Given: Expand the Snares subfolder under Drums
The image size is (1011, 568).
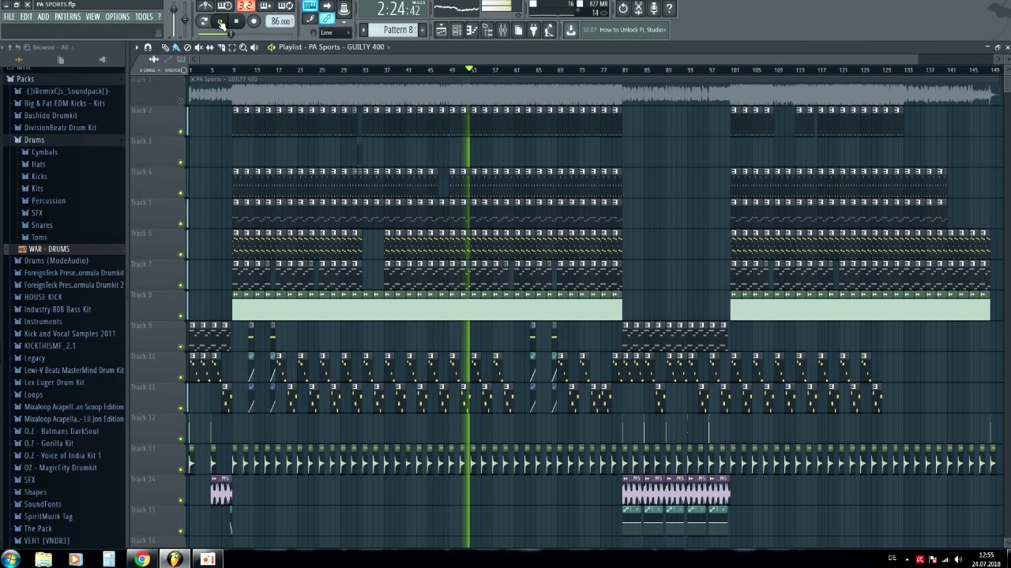Looking at the screenshot, I should click(42, 225).
